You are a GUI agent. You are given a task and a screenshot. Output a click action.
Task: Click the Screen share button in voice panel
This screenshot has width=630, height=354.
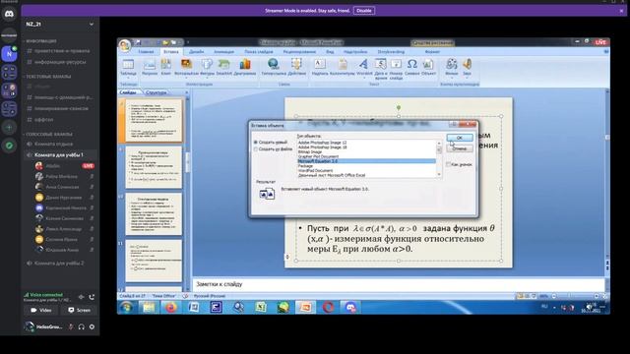pos(80,310)
